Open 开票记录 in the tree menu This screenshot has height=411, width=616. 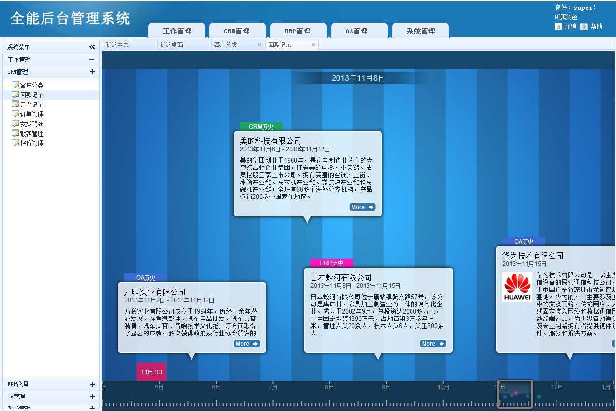(x=32, y=105)
